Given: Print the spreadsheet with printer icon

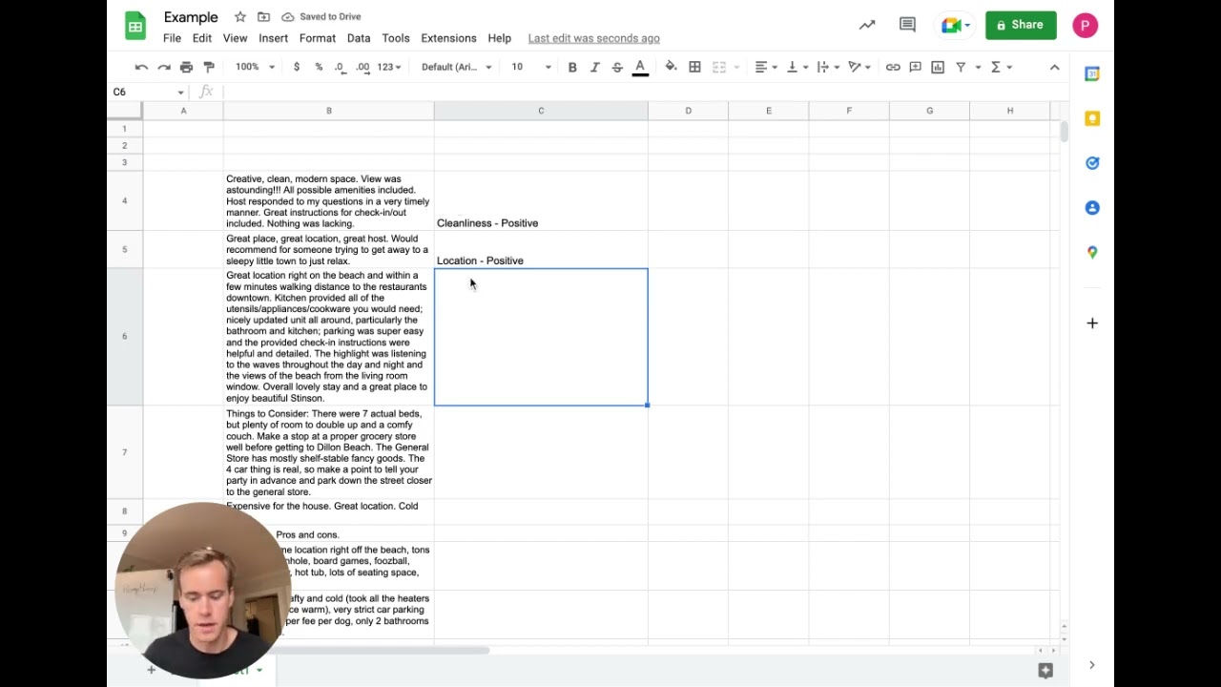Looking at the screenshot, I should (186, 67).
